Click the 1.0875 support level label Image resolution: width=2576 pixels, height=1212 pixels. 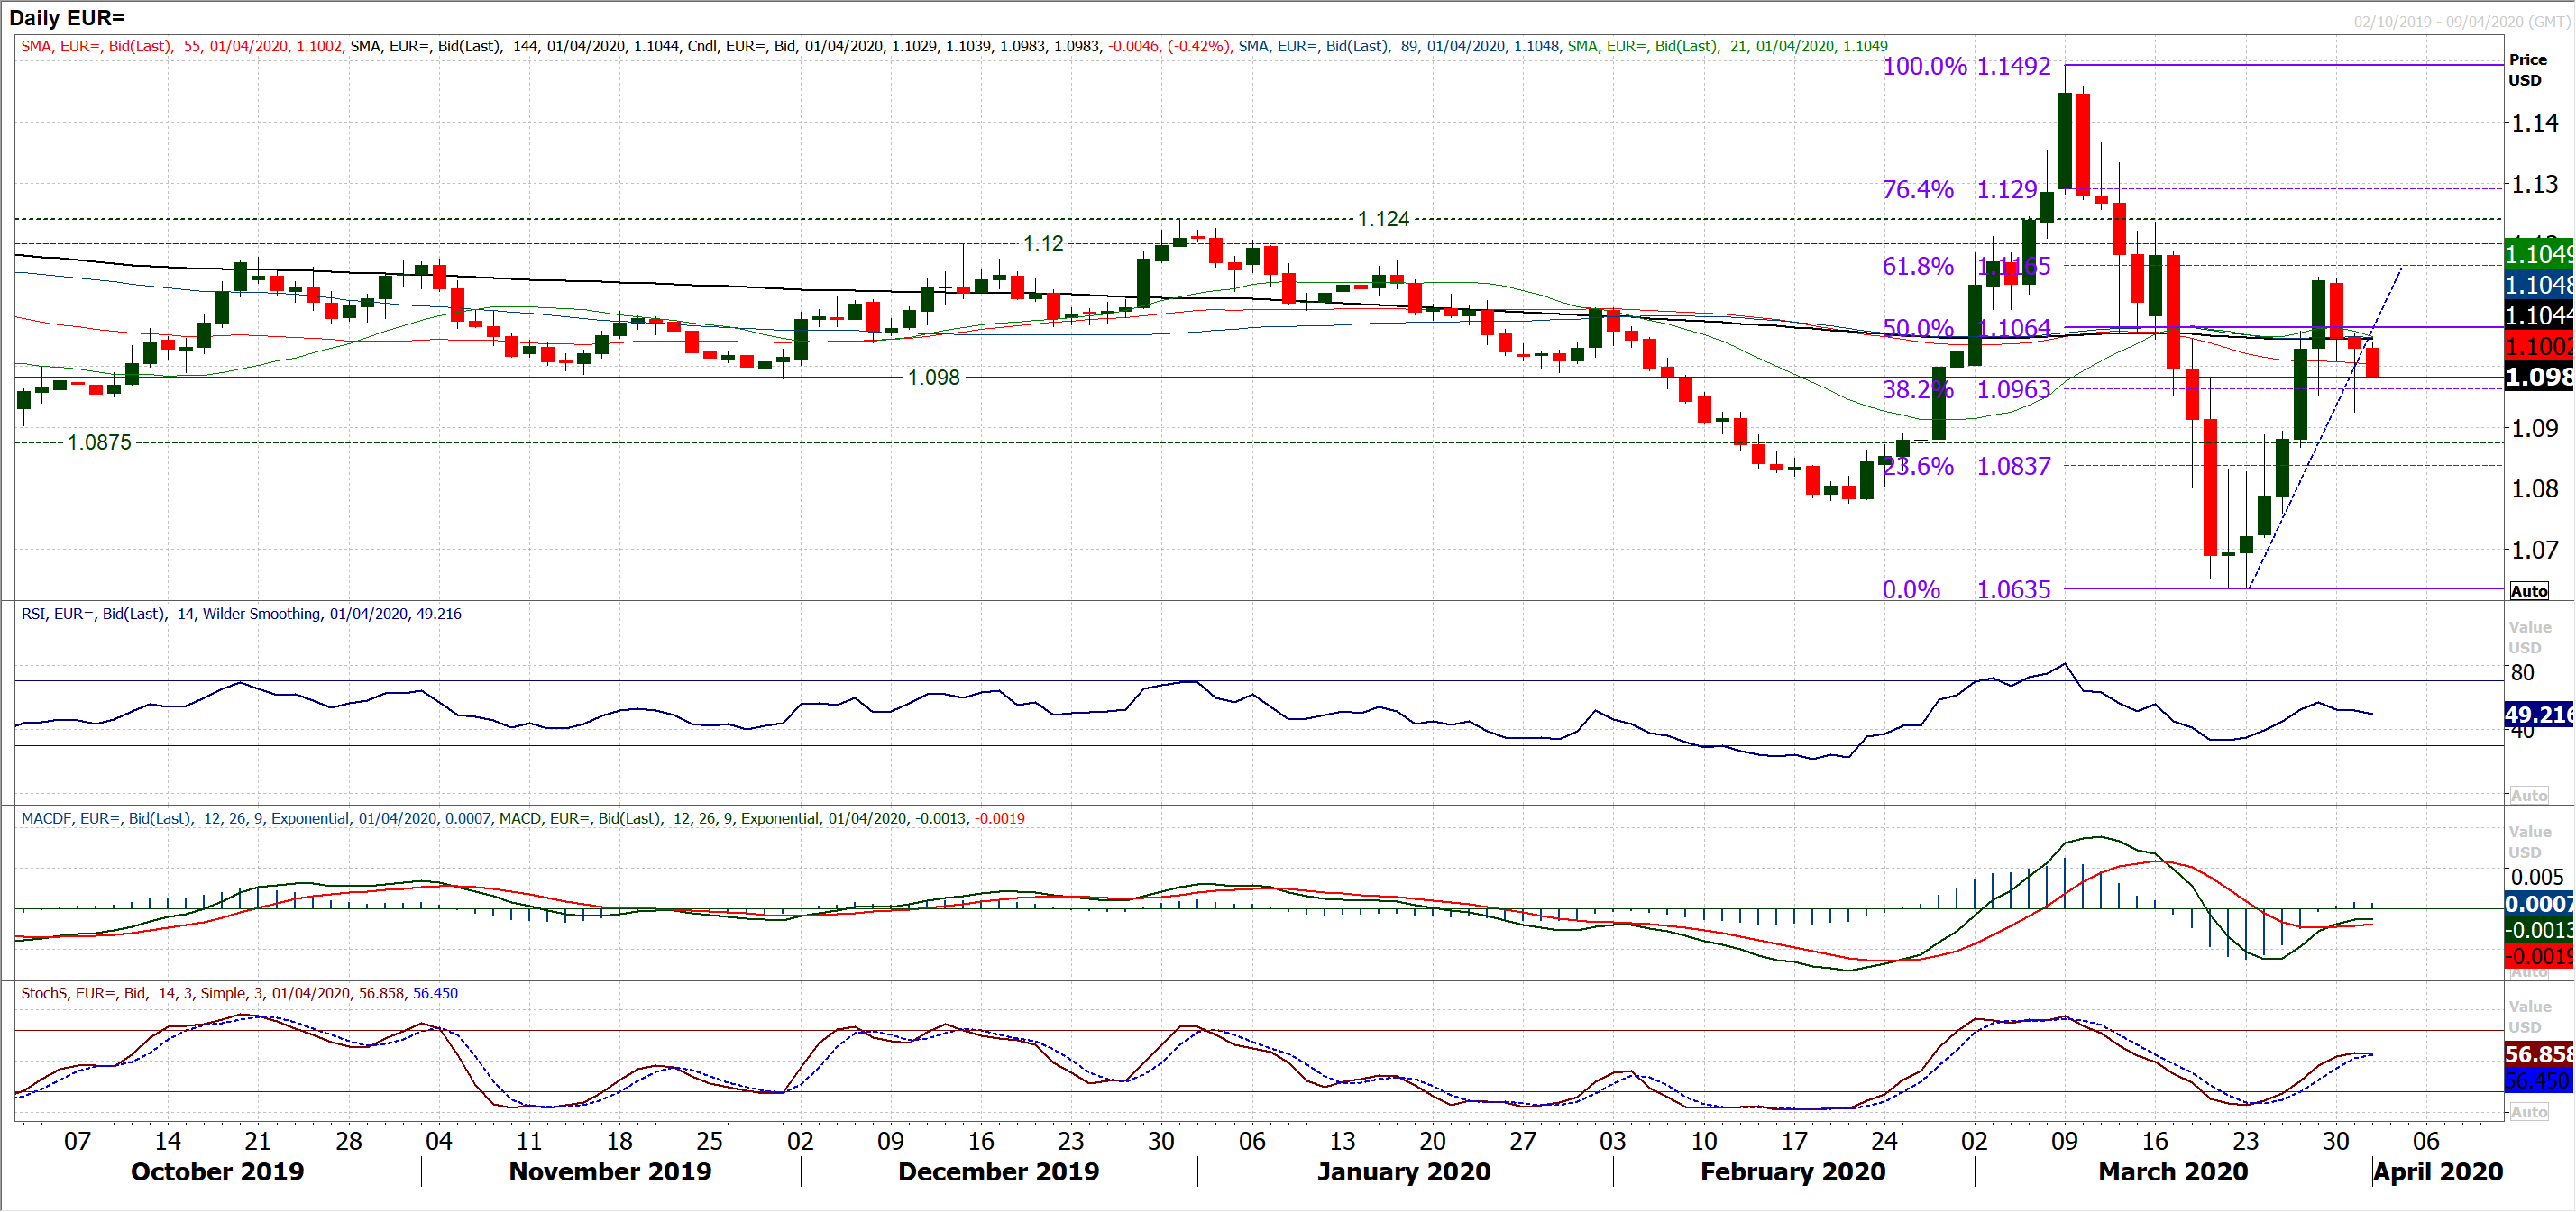[x=99, y=442]
